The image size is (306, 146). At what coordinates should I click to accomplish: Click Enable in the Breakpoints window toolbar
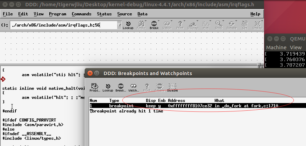click(x=159, y=88)
